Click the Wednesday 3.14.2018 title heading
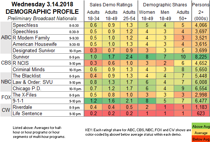 42,4
